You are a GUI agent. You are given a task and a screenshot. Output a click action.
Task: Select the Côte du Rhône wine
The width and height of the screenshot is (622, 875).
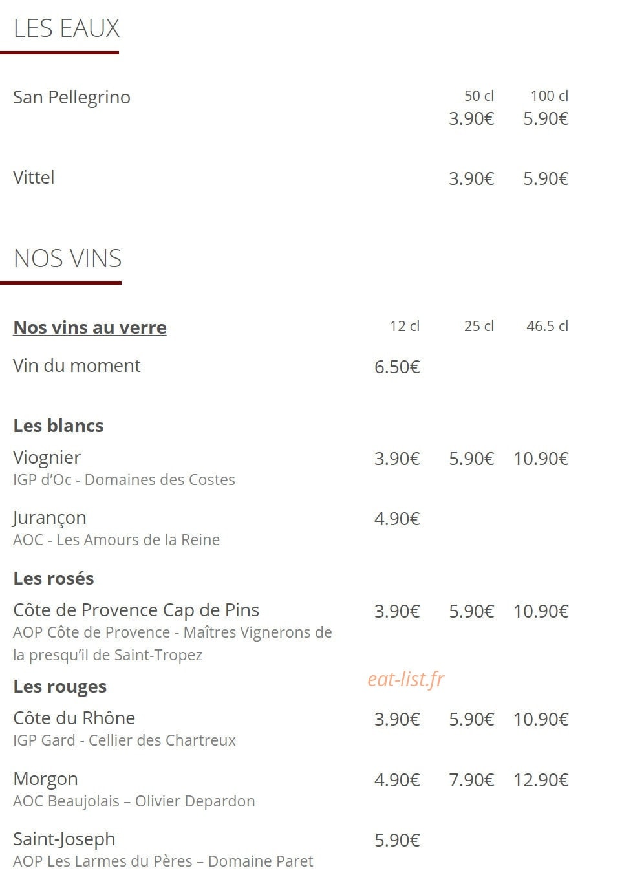pos(74,718)
